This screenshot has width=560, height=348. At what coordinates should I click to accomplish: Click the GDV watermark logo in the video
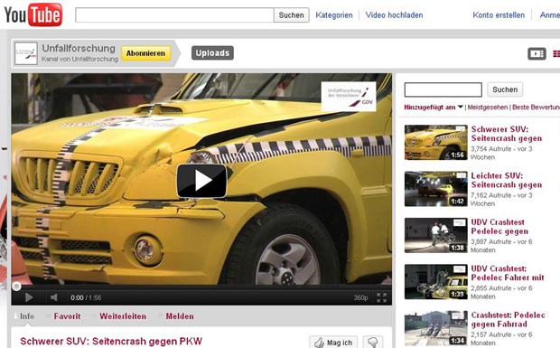[x=349, y=97]
